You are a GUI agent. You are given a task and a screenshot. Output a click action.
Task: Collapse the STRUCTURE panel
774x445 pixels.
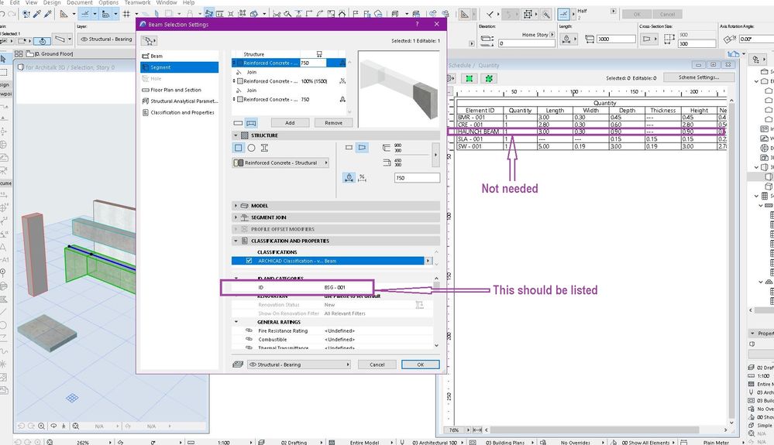point(236,135)
